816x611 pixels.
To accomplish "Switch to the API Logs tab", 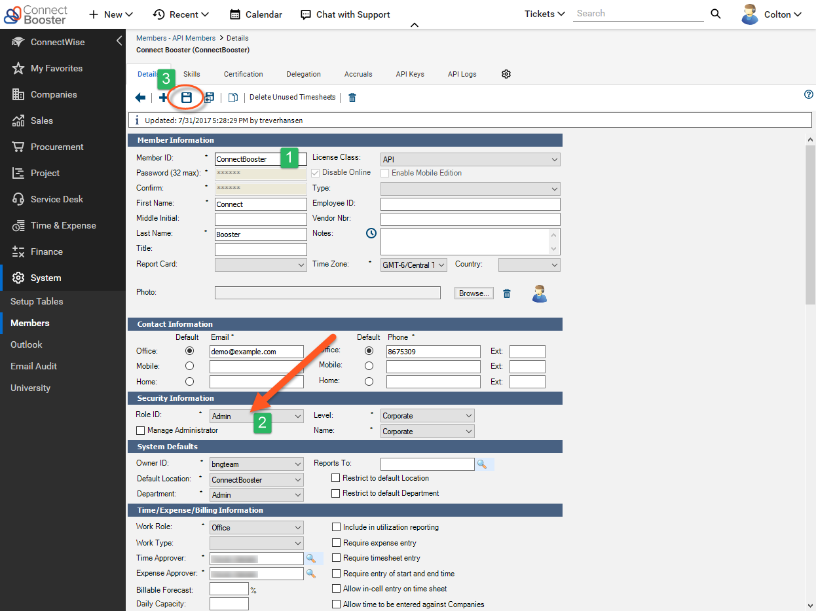I will pos(462,74).
